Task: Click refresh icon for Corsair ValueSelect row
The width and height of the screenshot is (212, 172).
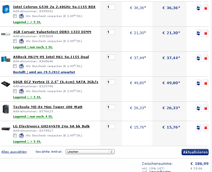Action: click(x=198, y=33)
